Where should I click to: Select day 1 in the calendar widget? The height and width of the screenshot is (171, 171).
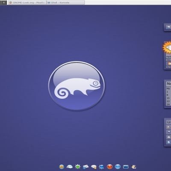pos(168,92)
